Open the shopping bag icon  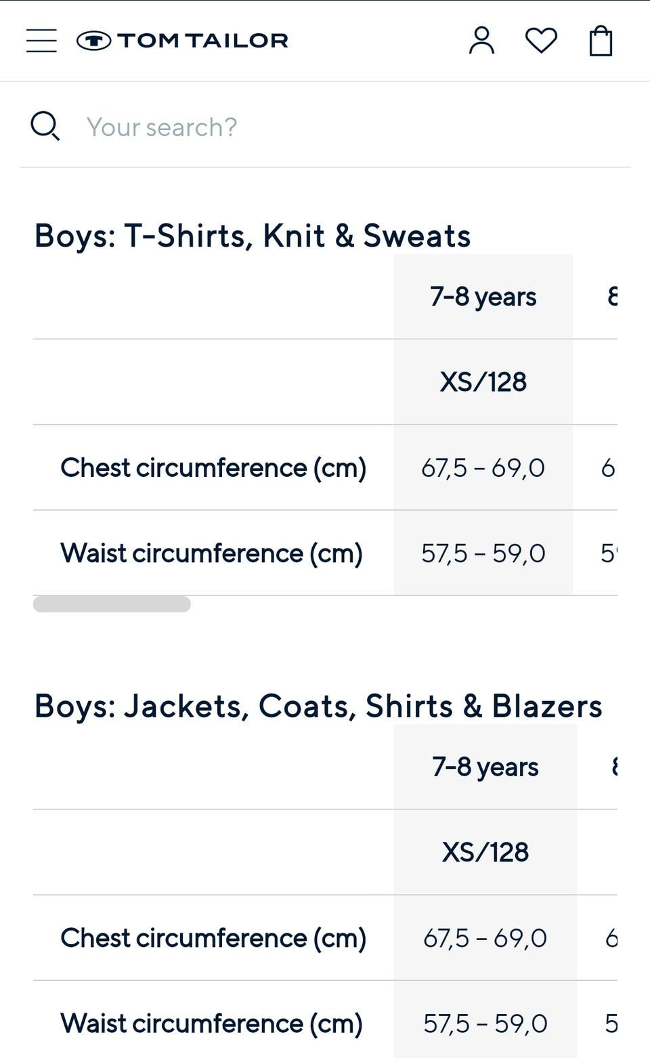click(x=601, y=41)
